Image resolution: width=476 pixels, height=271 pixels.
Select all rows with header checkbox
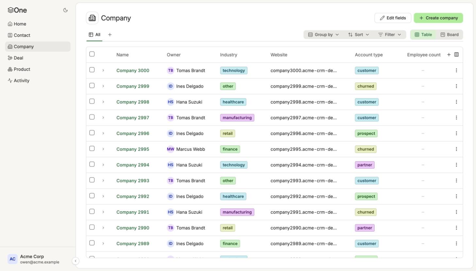[92, 54]
